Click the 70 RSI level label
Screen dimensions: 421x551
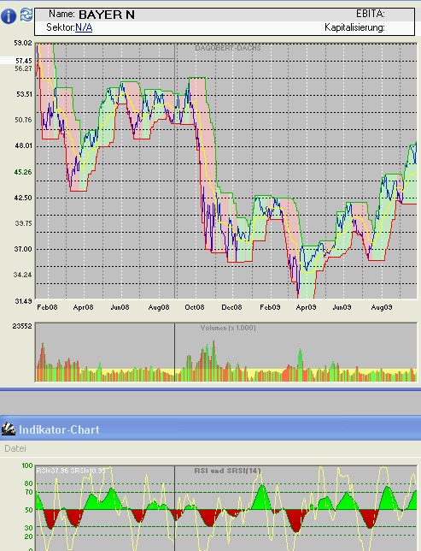[28, 492]
